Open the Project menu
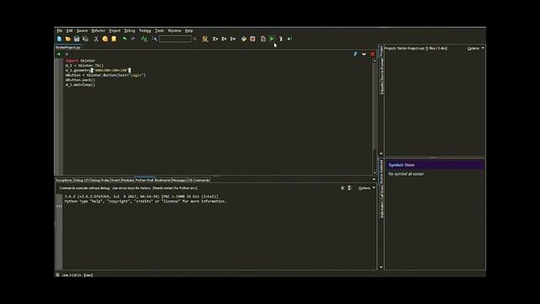Image resolution: width=540 pixels, height=304 pixels. point(115,30)
